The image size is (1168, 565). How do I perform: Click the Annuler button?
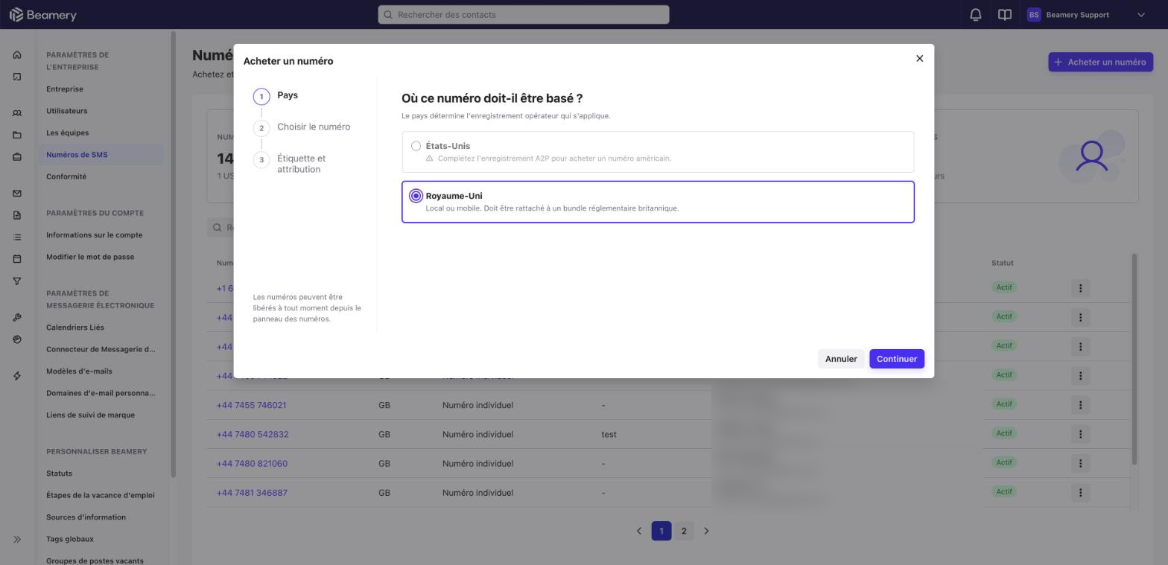point(841,359)
